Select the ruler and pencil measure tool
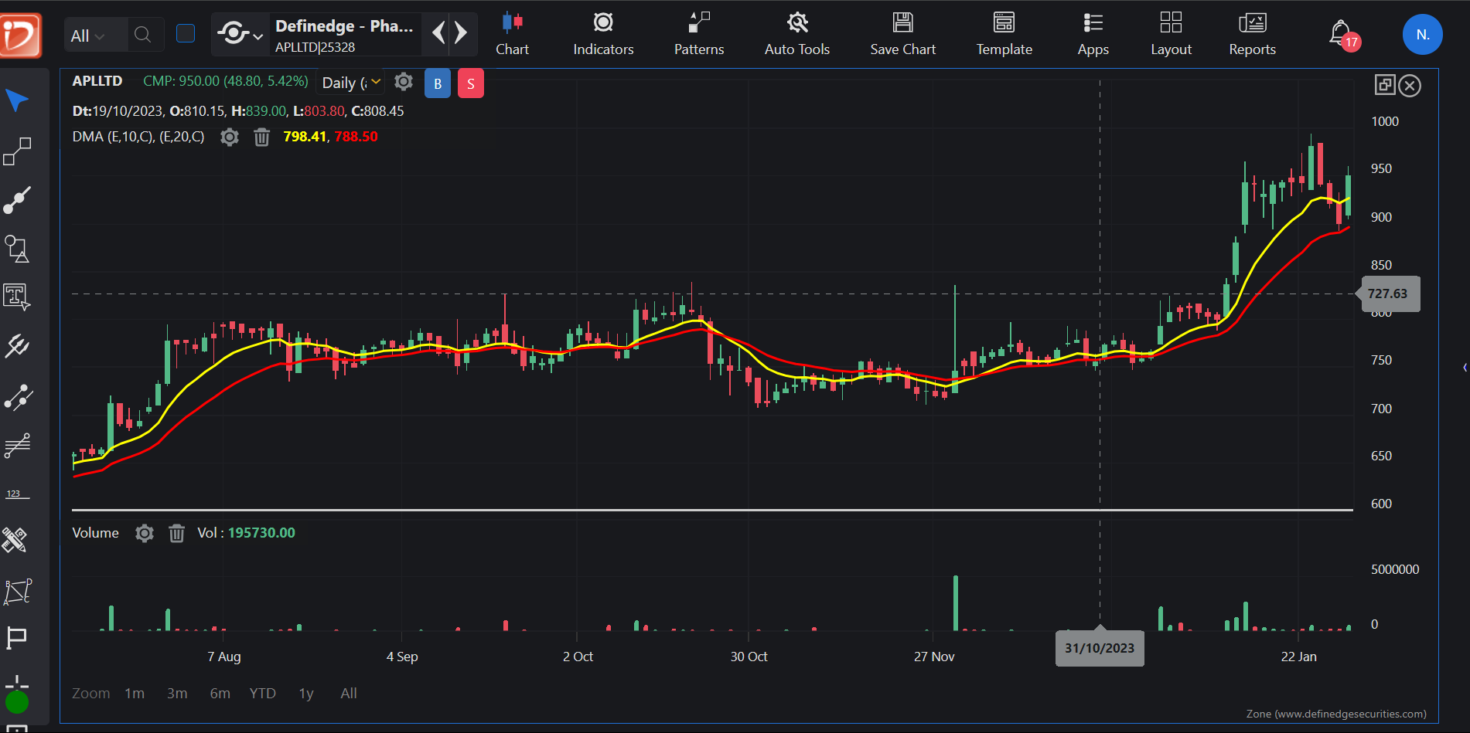 [15, 540]
